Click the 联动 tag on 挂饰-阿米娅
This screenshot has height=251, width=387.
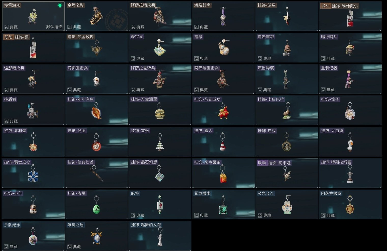coord(262,163)
